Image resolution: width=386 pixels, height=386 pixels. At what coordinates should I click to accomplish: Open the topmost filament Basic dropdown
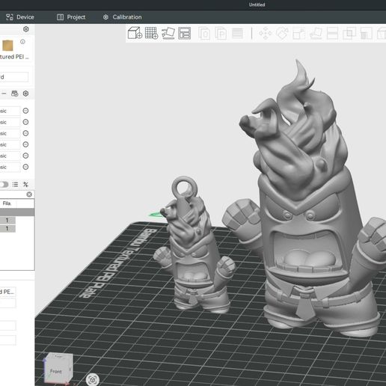pyautogui.click(x=10, y=111)
